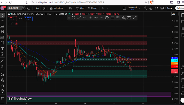Screen dimensions: 184x105
Task: Pick the arrow path tool in favorites
Action: click(x=96, y=18)
